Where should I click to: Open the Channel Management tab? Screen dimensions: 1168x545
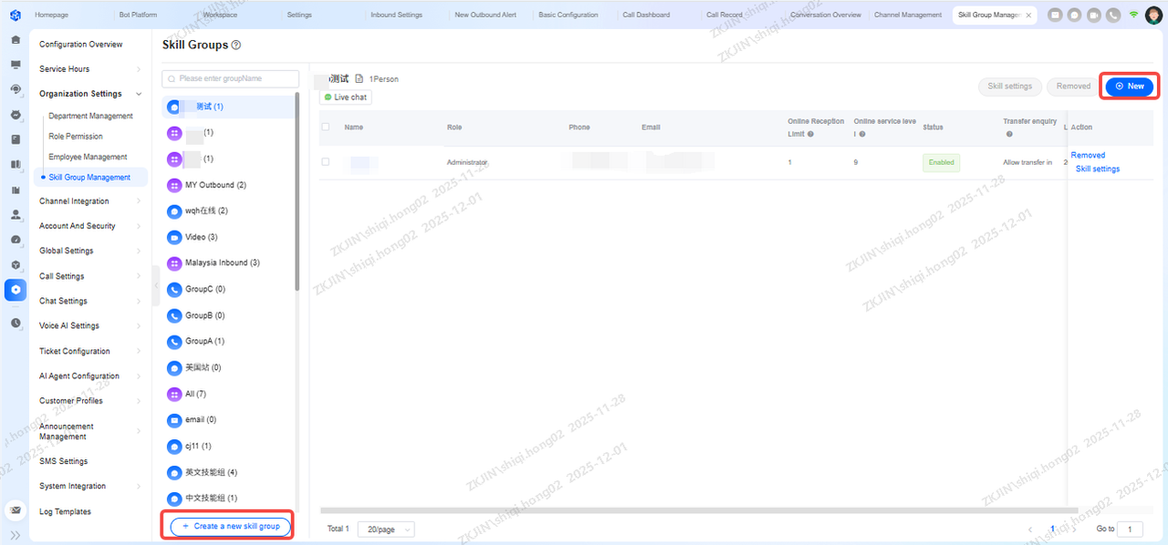point(907,15)
